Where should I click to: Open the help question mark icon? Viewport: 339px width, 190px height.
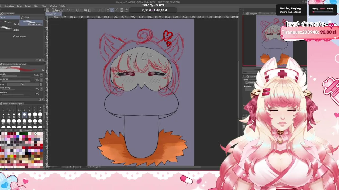pyautogui.click(x=127, y=10)
